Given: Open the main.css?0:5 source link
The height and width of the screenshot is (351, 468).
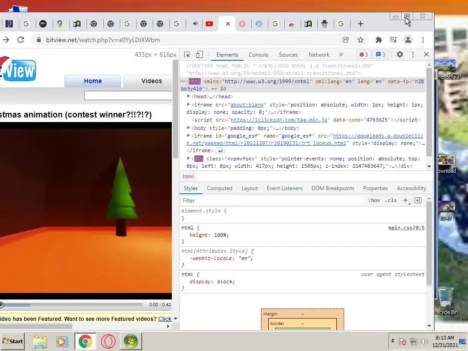Looking at the screenshot, I should 406,228.
